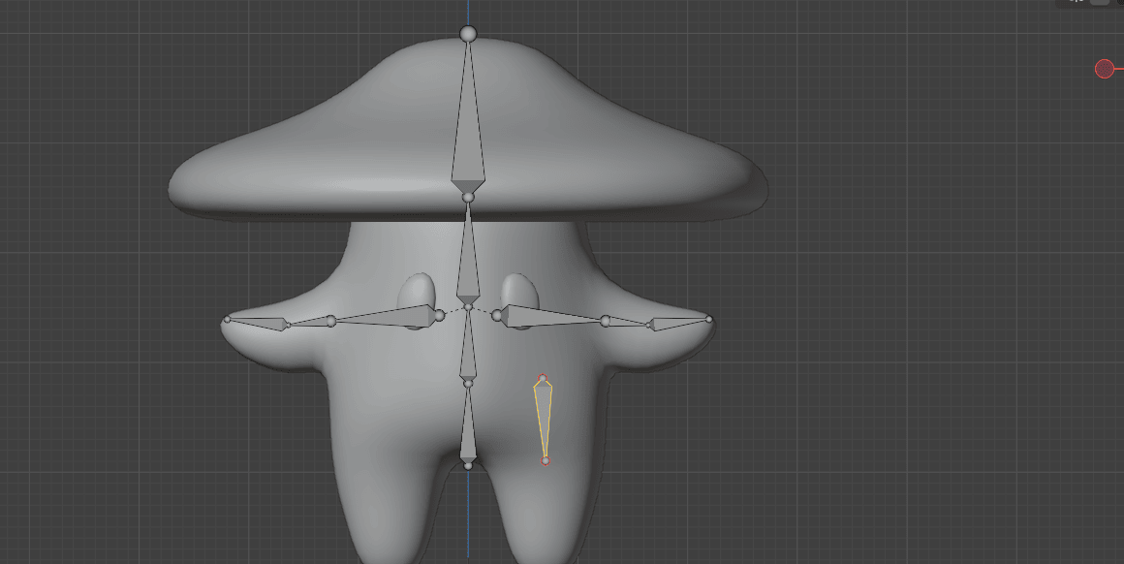Click the red X-axis gizmo circle
This screenshot has width=1124, height=564.
[x=1104, y=69]
